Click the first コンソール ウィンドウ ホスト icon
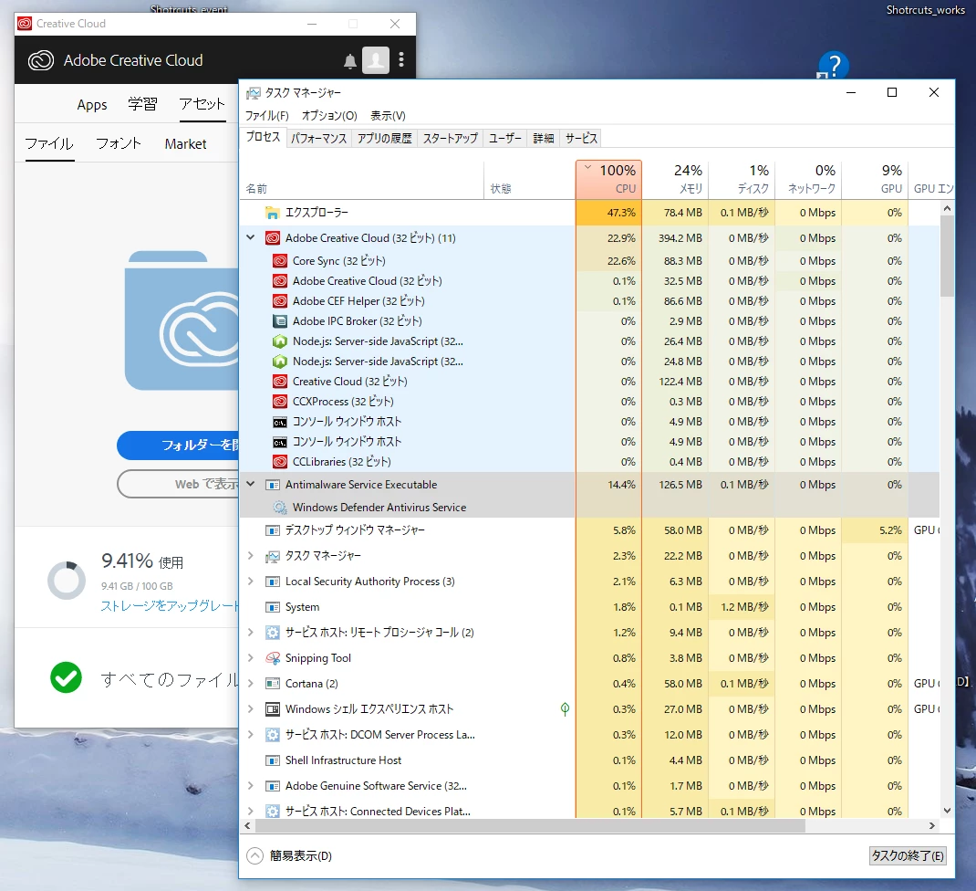 [280, 422]
